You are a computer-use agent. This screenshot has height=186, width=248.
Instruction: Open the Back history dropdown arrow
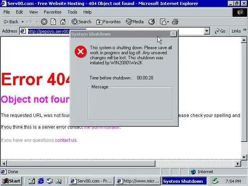click(22, 22)
